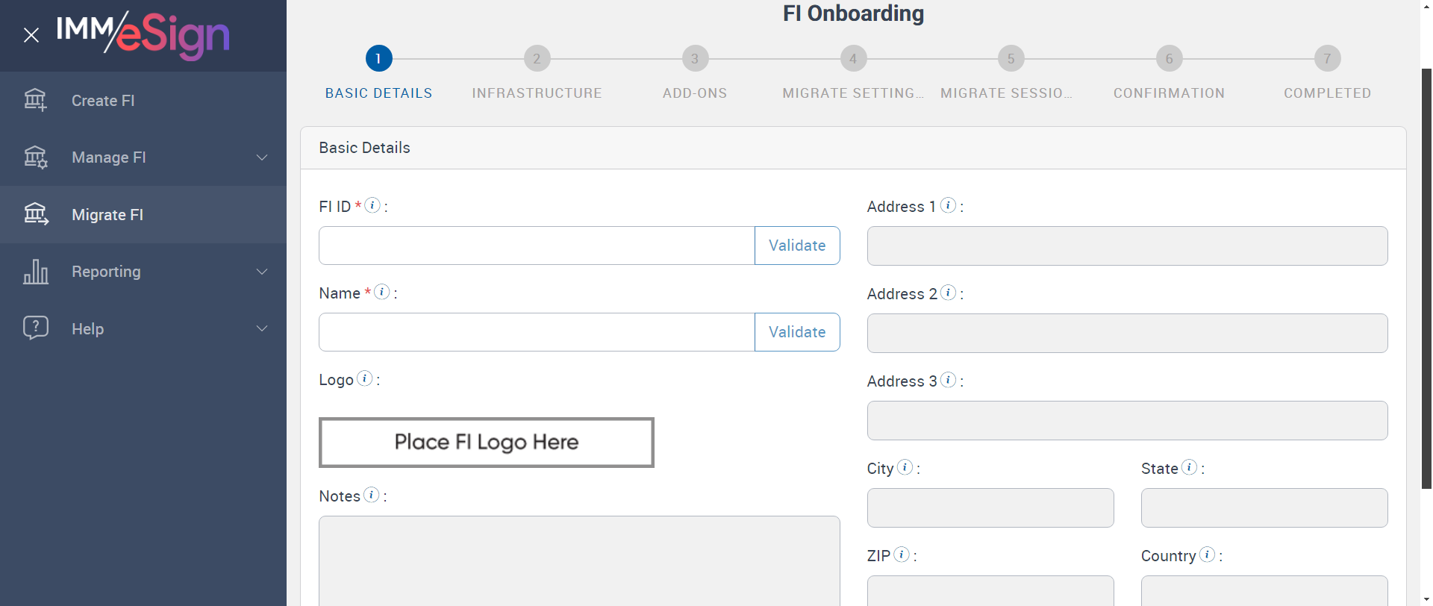Click the close X sidebar icon
Image resolution: width=1433 pixels, height=606 pixels.
click(31, 35)
